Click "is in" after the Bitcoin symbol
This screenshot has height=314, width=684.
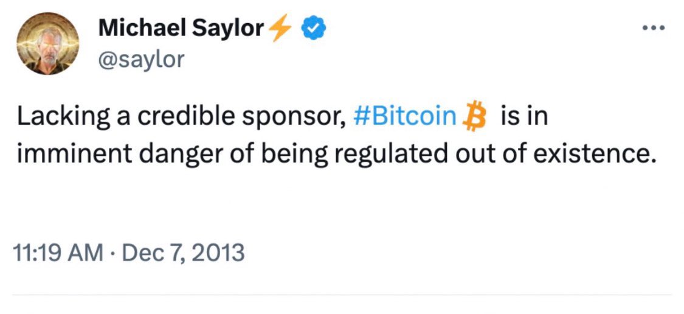coord(523,117)
